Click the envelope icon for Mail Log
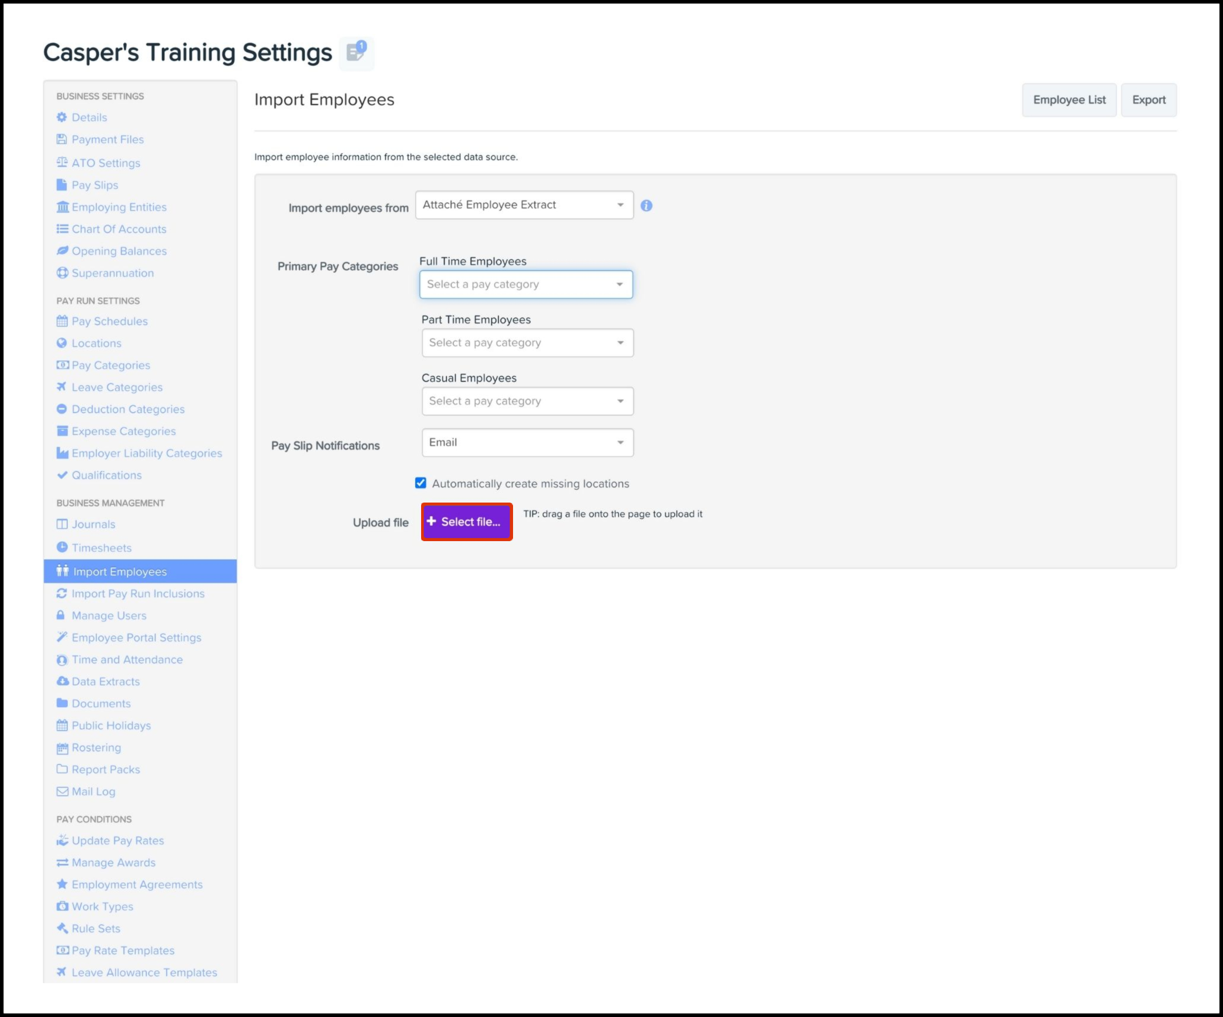 pyautogui.click(x=62, y=792)
